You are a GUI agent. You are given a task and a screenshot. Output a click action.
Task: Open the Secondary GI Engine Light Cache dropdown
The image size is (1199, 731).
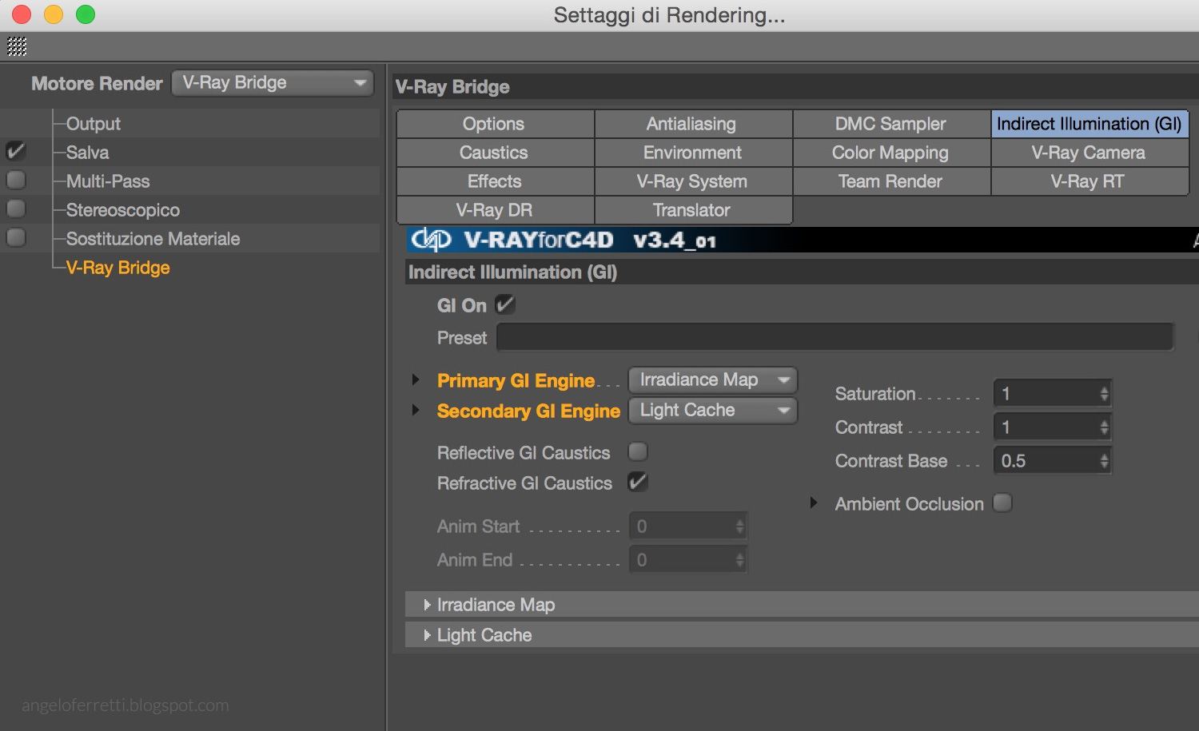[713, 410]
